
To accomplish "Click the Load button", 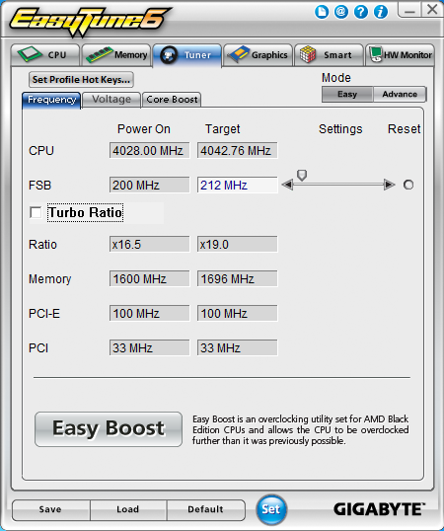I will coord(128,509).
